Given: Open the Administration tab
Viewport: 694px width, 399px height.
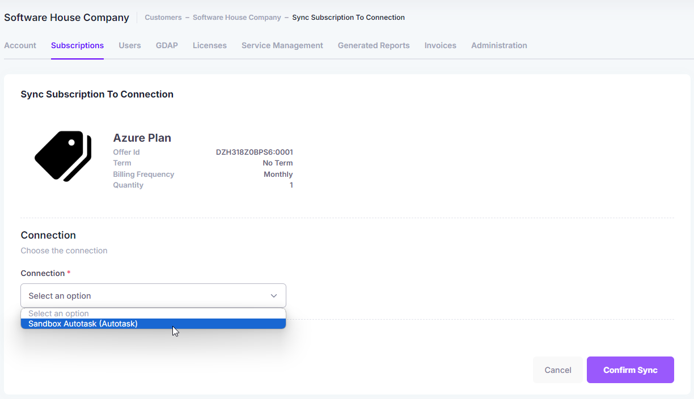Looking at the screenshot, I should (499, 45).
